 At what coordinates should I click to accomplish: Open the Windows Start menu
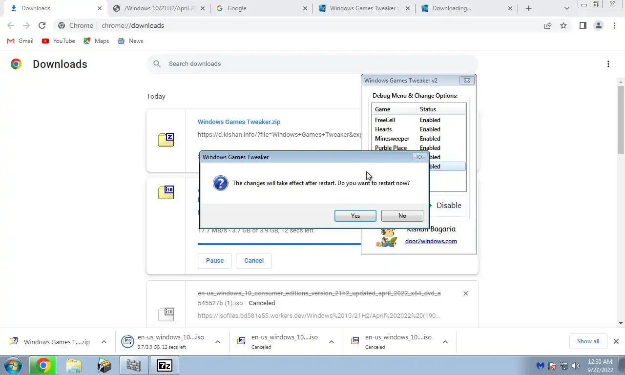point(13,365)
